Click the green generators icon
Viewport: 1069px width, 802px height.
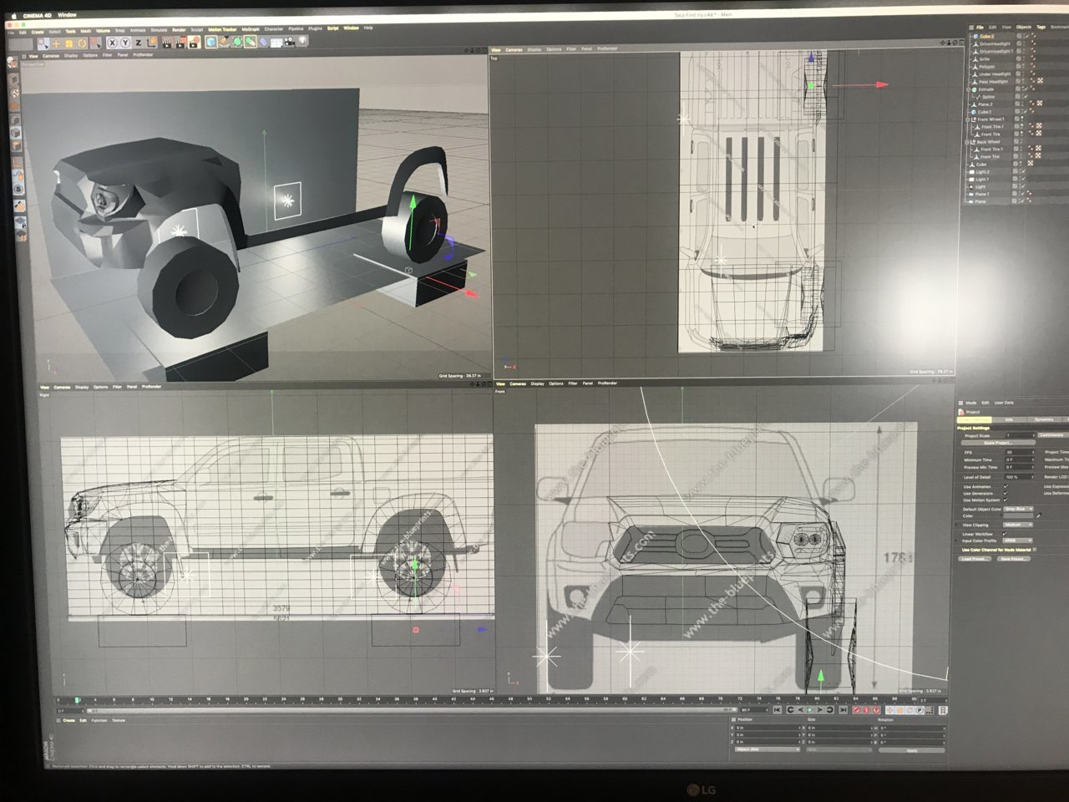[x=237, y=42]
